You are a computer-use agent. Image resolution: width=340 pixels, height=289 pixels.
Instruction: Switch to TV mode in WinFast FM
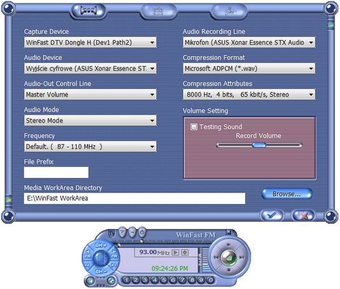click(x=112, y=233)
